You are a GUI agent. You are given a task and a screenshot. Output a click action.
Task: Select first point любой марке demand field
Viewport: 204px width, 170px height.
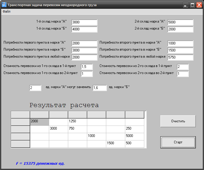[84, 57]
